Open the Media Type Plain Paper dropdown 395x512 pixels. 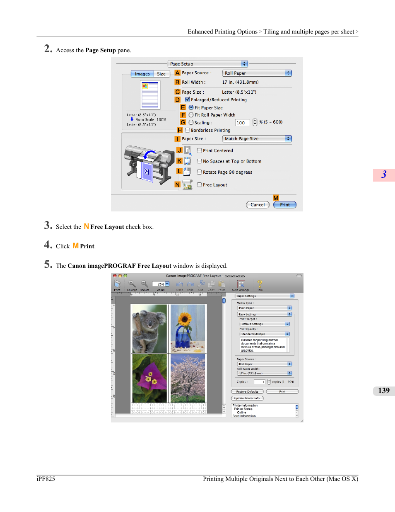265,308
